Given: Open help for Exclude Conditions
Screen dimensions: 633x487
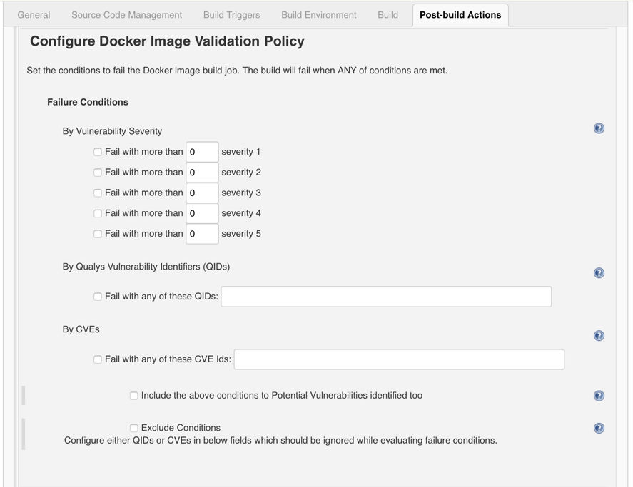Looking at the screenshot, I should [599, 428].
